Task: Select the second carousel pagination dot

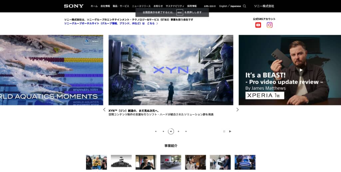Action: point(163,131)
